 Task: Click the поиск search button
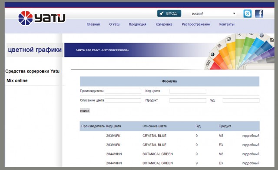coord(85,111)
